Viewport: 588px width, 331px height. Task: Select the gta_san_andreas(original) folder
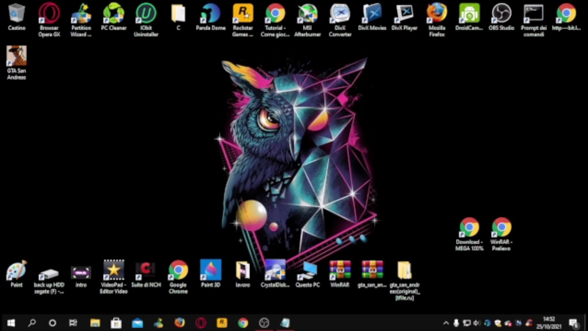point(404,280)
